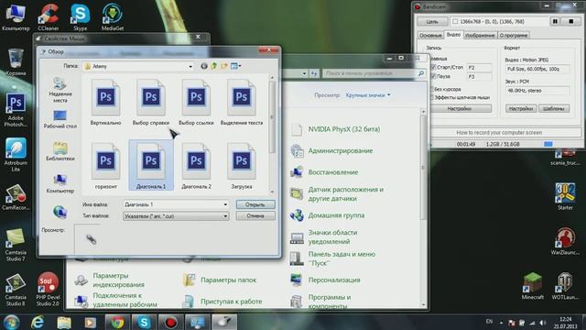Select the Выбор ссылки cursor file
Image resolution: width=586 pixels, height=330 pixels.
pyautogui.click(x=196, y=102)
